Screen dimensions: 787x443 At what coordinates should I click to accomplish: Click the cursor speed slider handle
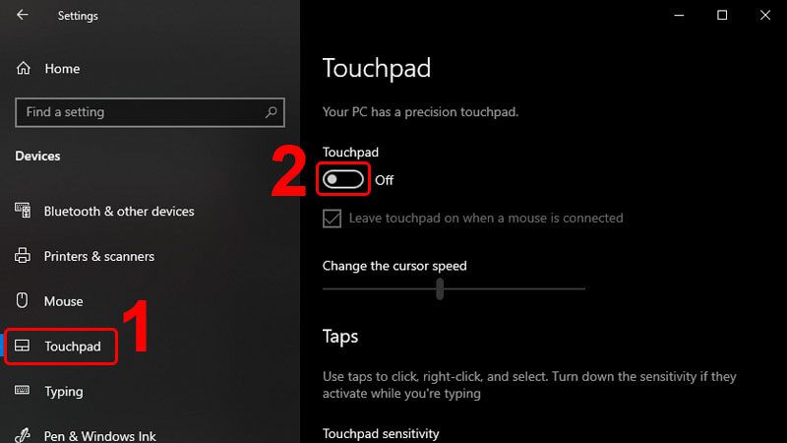pyautogui.click(x=440, y=288)
